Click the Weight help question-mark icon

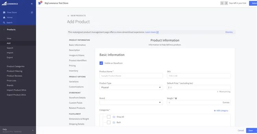pos(176,98)
